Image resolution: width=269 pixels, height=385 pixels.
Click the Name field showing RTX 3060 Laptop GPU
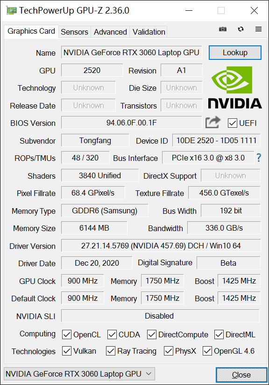131,52
